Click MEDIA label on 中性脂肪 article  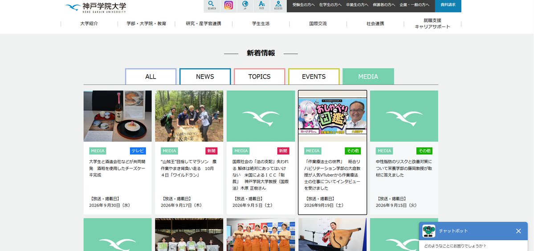[x=384, y=151]
